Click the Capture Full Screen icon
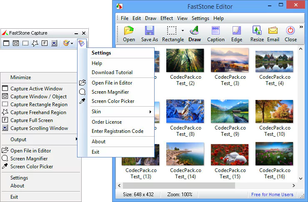This screenshot has height=202, width=308. 45,43
